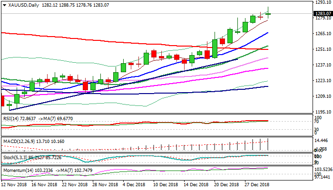Select the current price label 1283.07

pyautogui.click(x=323, y=14)
